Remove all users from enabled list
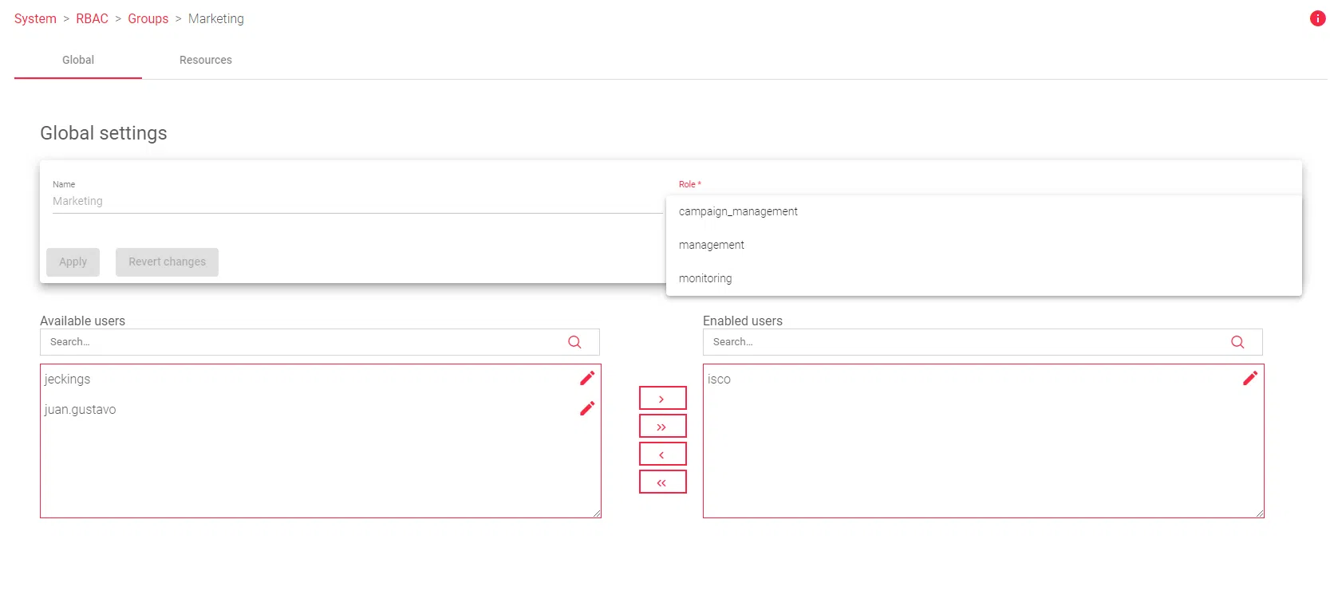The height and width of the screenshot is (602, 1330). (x=662, y=482)
